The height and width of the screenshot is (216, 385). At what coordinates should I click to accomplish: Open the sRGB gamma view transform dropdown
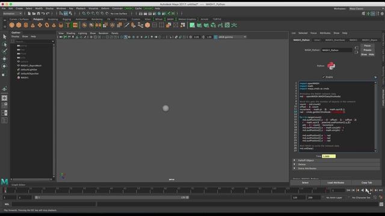[232, 37]
